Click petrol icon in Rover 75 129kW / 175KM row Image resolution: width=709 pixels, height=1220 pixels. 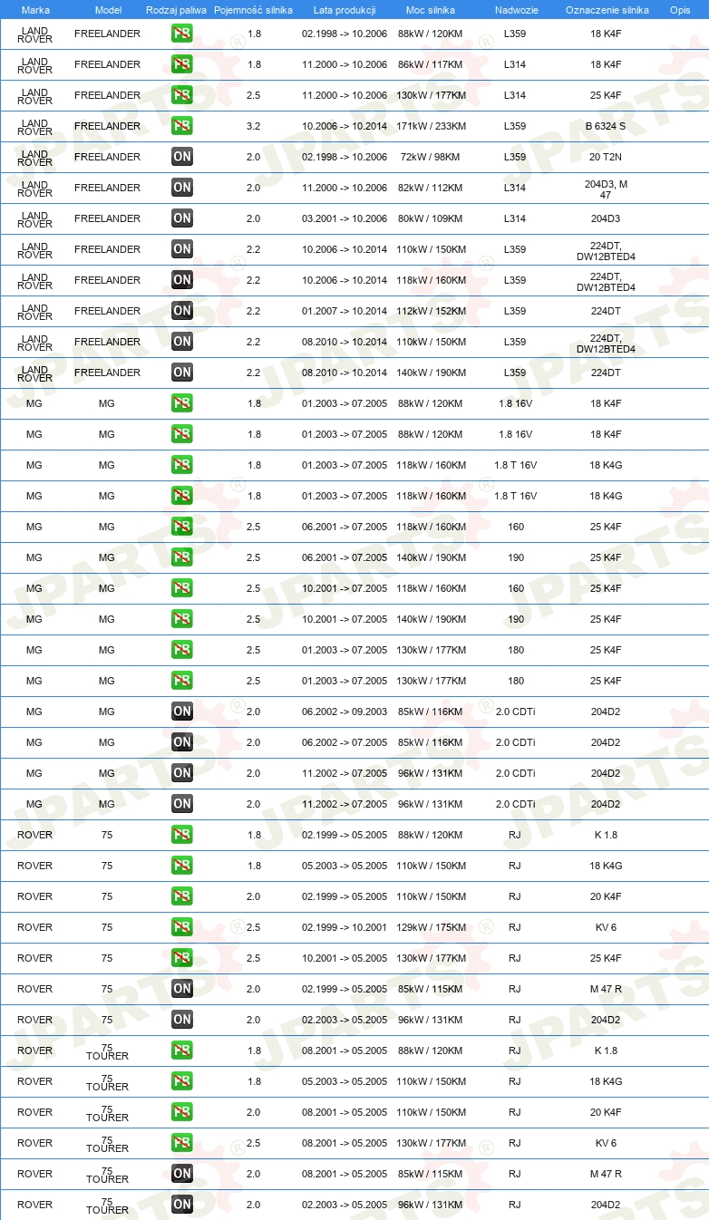pos(182,927)
